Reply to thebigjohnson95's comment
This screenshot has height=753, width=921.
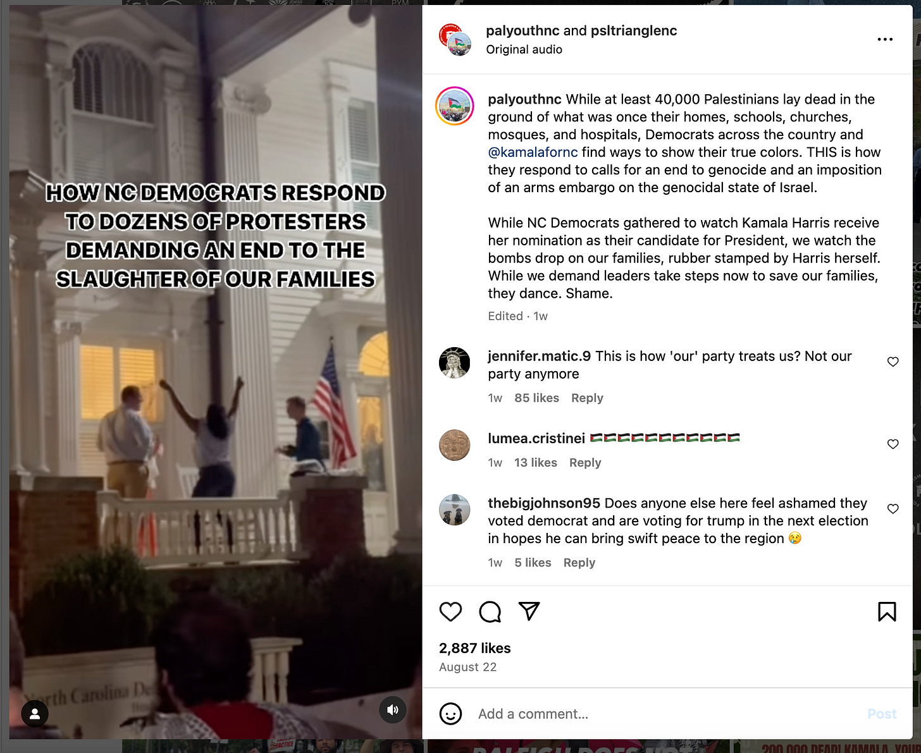tap(579, 562)
